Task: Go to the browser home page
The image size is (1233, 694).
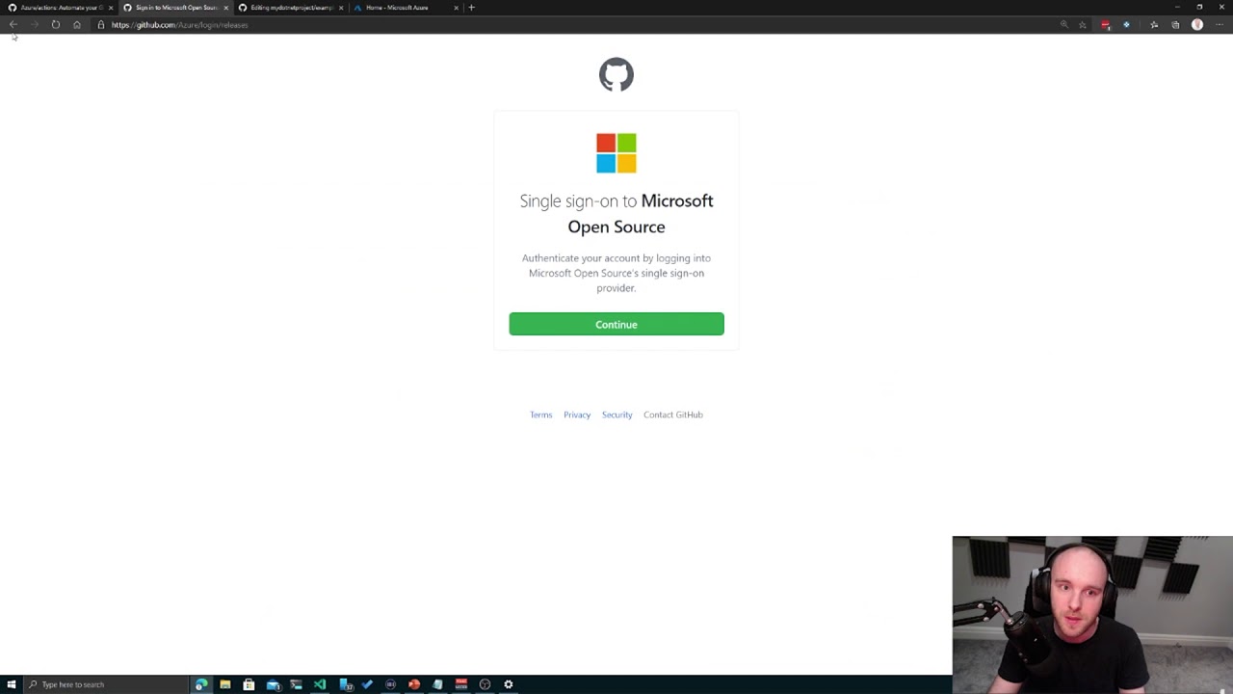Action: pos(77,25)
